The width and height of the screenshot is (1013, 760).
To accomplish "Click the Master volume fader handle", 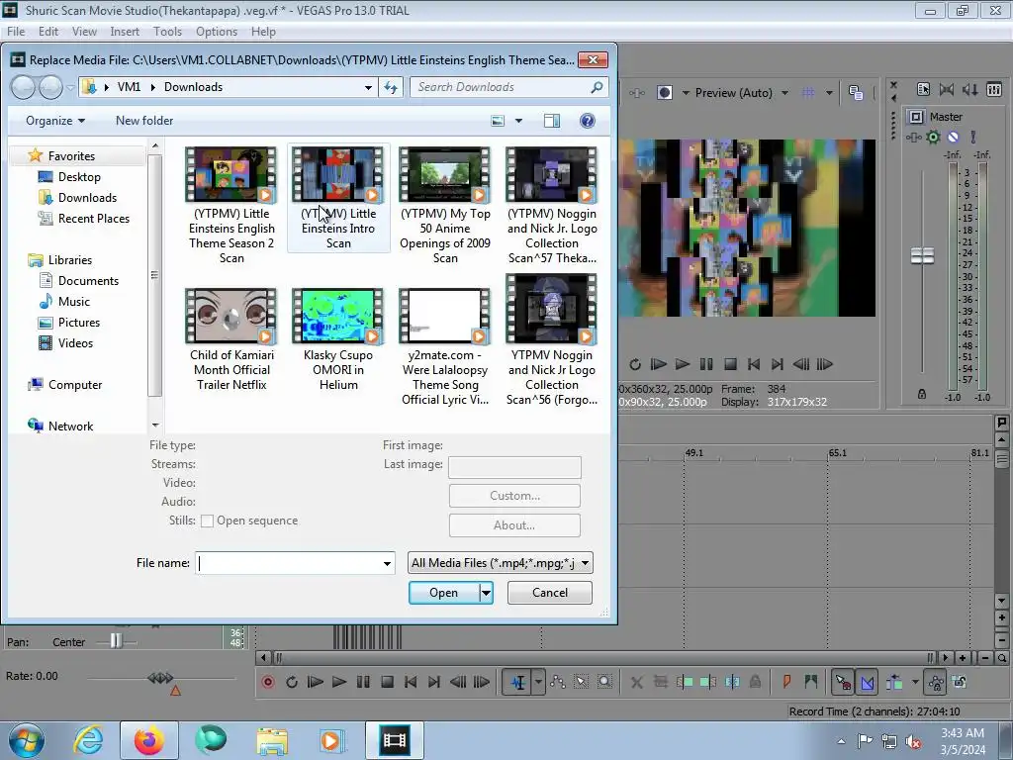I will pyautogui.click(x=923, y=256).
